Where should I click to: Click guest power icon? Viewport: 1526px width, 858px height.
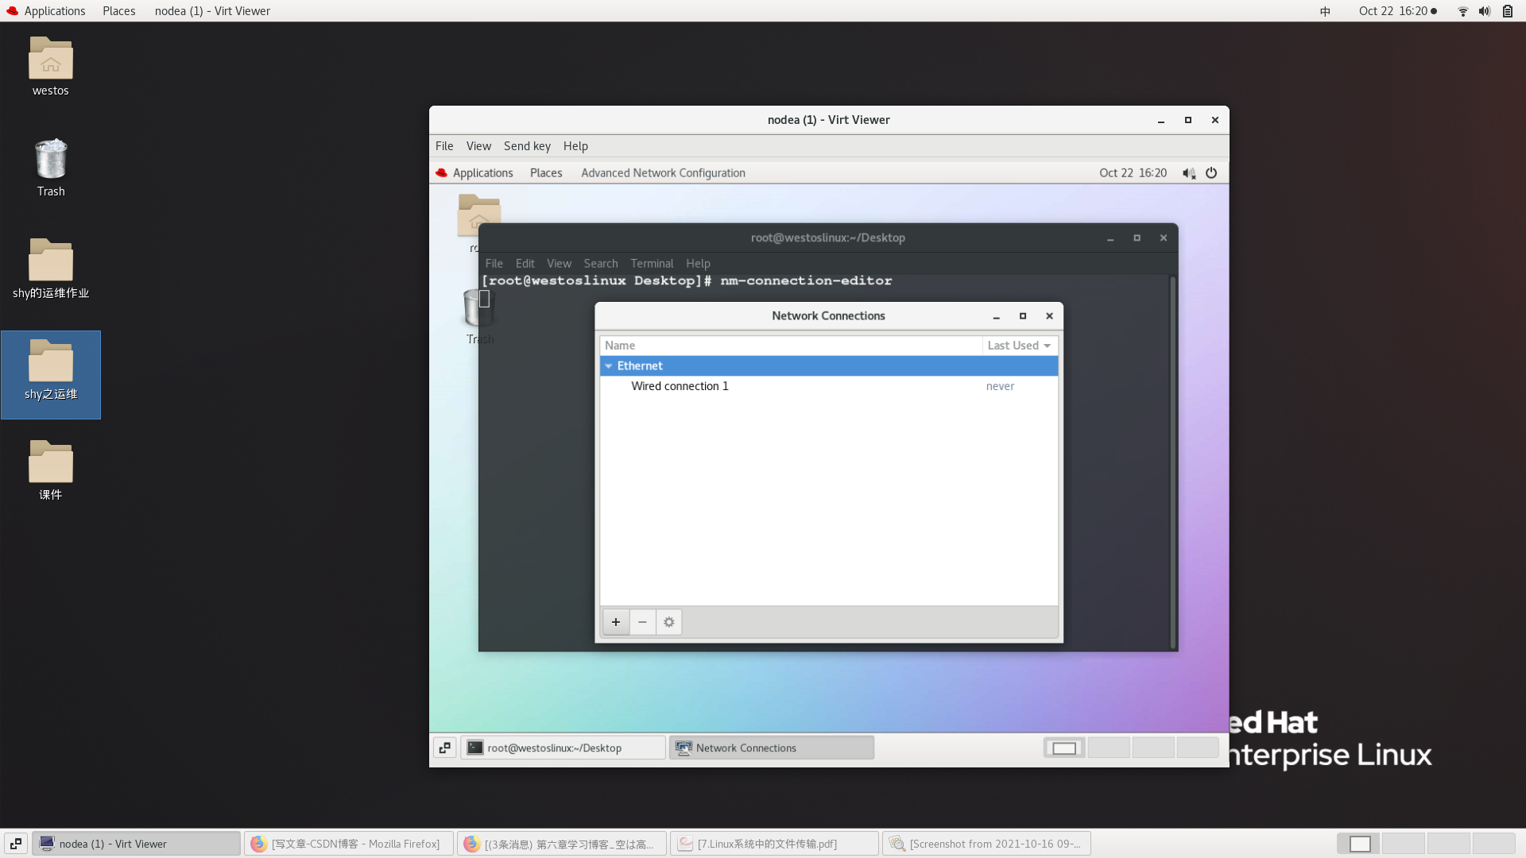(x=1211, y=173)
